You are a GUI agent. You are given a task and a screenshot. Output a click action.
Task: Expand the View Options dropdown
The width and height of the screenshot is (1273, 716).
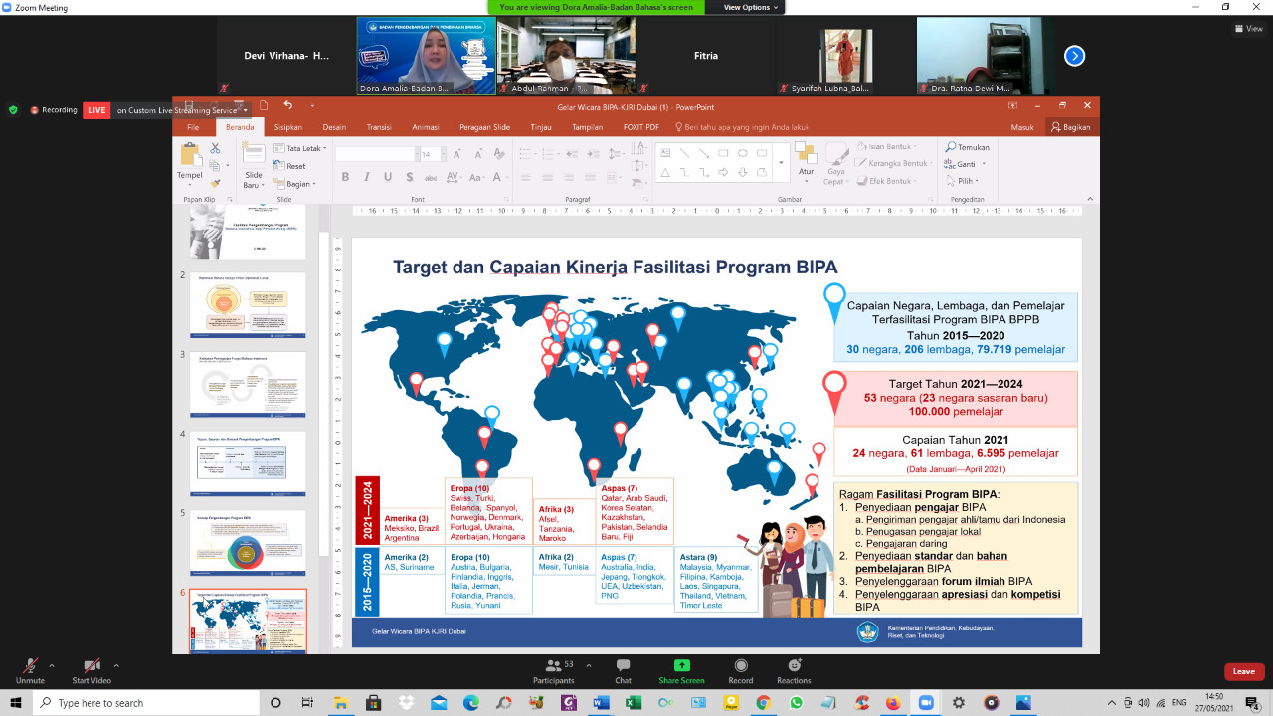coord(751,7)
